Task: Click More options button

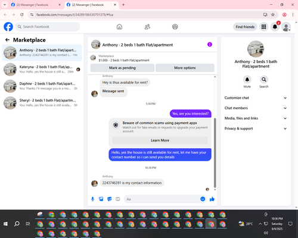Action: point(185,68)
